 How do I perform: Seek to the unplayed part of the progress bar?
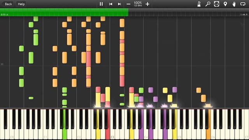click(x=188, y=12)
